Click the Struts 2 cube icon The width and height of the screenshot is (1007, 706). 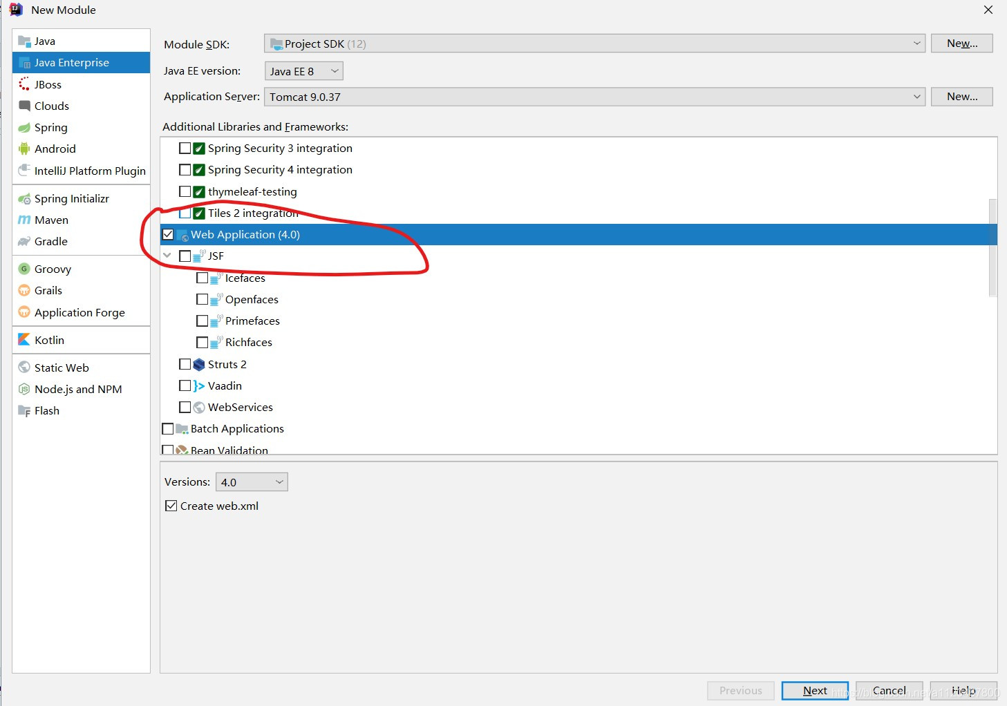pyautogui.click(x=199, y=364)
